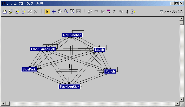
Task: Activate the Select arrow tool
Action: pyautogui.click(x=47, y=11)
